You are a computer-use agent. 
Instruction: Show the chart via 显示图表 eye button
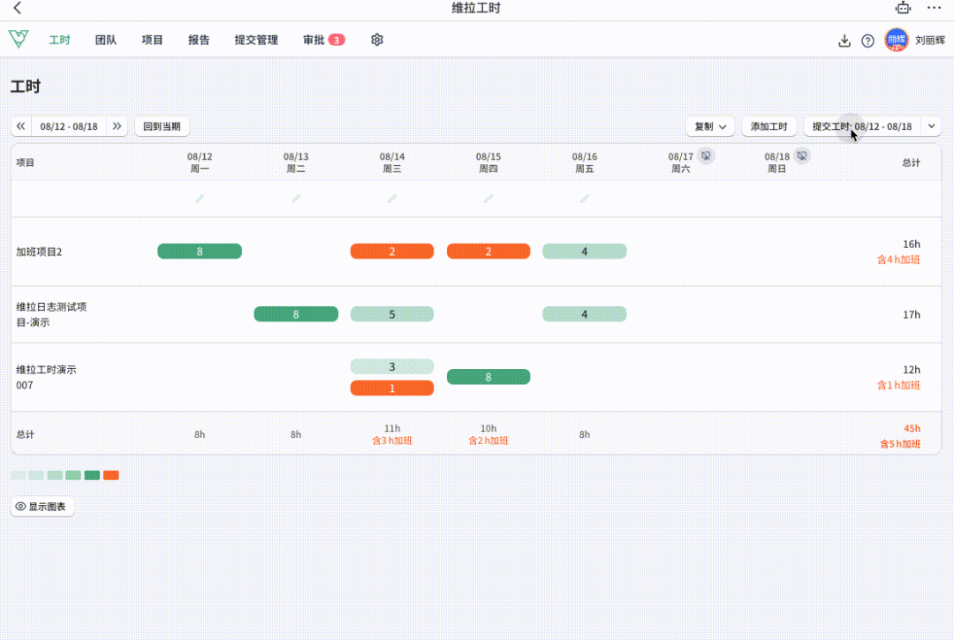(x=42, y=507)
